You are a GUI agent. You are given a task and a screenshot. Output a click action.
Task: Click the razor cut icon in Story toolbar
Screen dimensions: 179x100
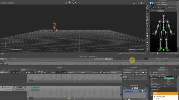coord(24,72)
